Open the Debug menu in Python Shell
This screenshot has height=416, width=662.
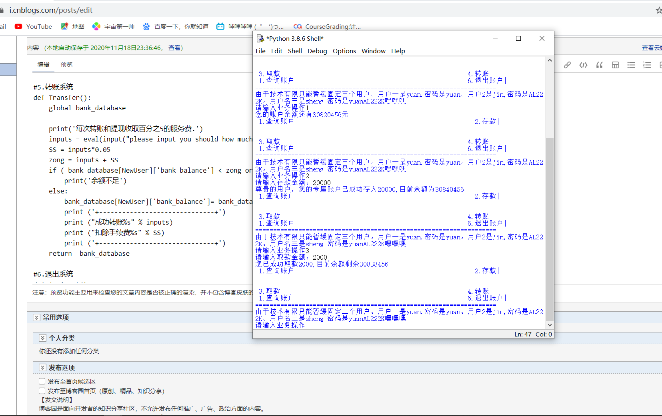pos(317,51)
